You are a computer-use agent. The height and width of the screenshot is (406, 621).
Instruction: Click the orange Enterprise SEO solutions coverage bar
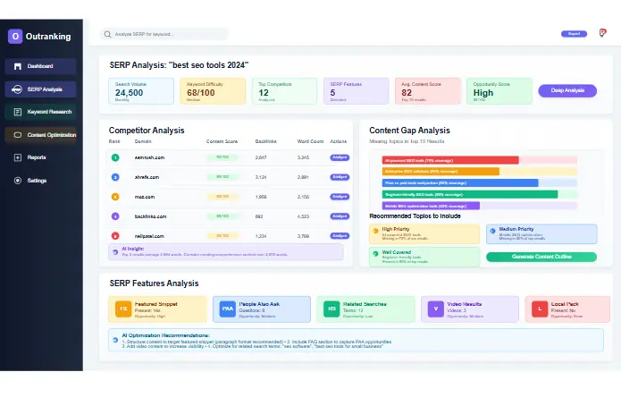(441, 172)
